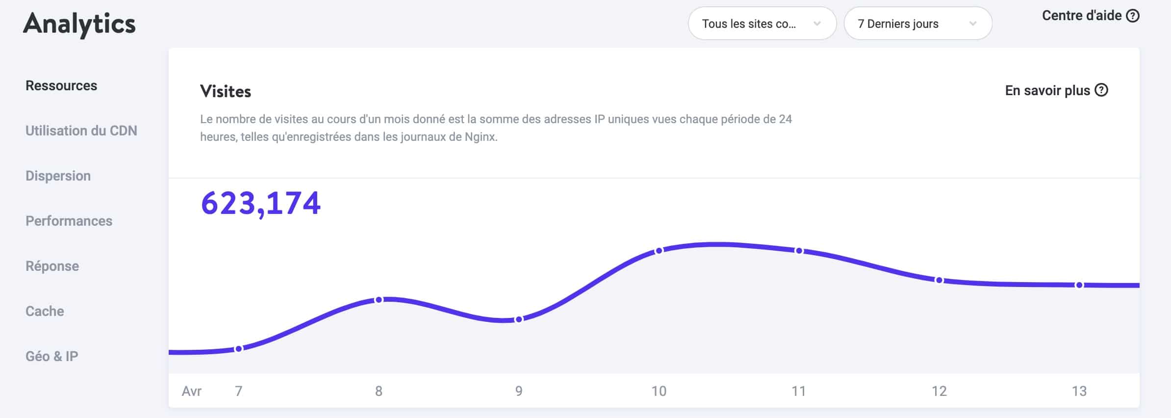Screen dimensions: 1171x418
Task: Open the Performances page
Action: point(69,221)
